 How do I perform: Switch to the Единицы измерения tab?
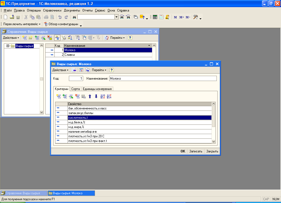pyautogui.click(x=97, y=89)
